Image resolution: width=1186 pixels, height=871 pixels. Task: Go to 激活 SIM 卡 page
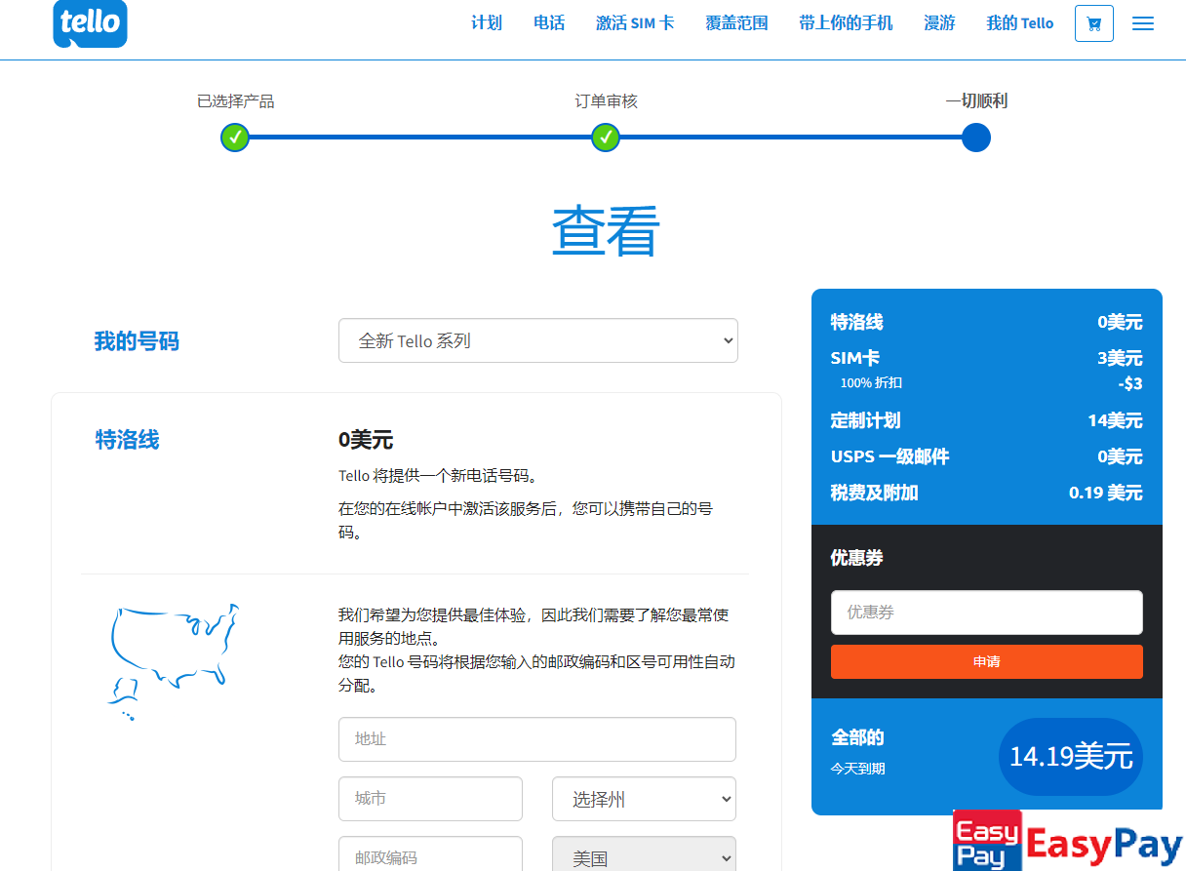click(635, 23)
